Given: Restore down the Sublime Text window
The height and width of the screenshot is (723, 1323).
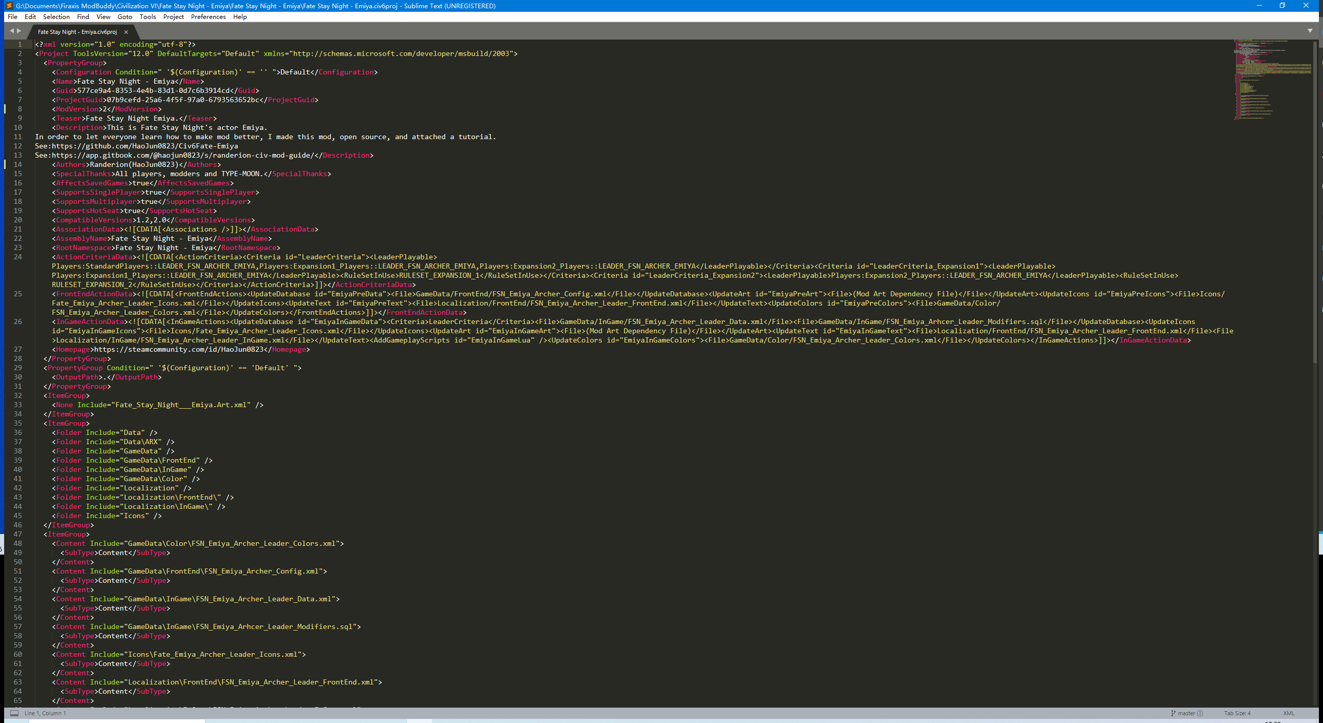Looking at the screenshot, I should (x=1282, y=6).
